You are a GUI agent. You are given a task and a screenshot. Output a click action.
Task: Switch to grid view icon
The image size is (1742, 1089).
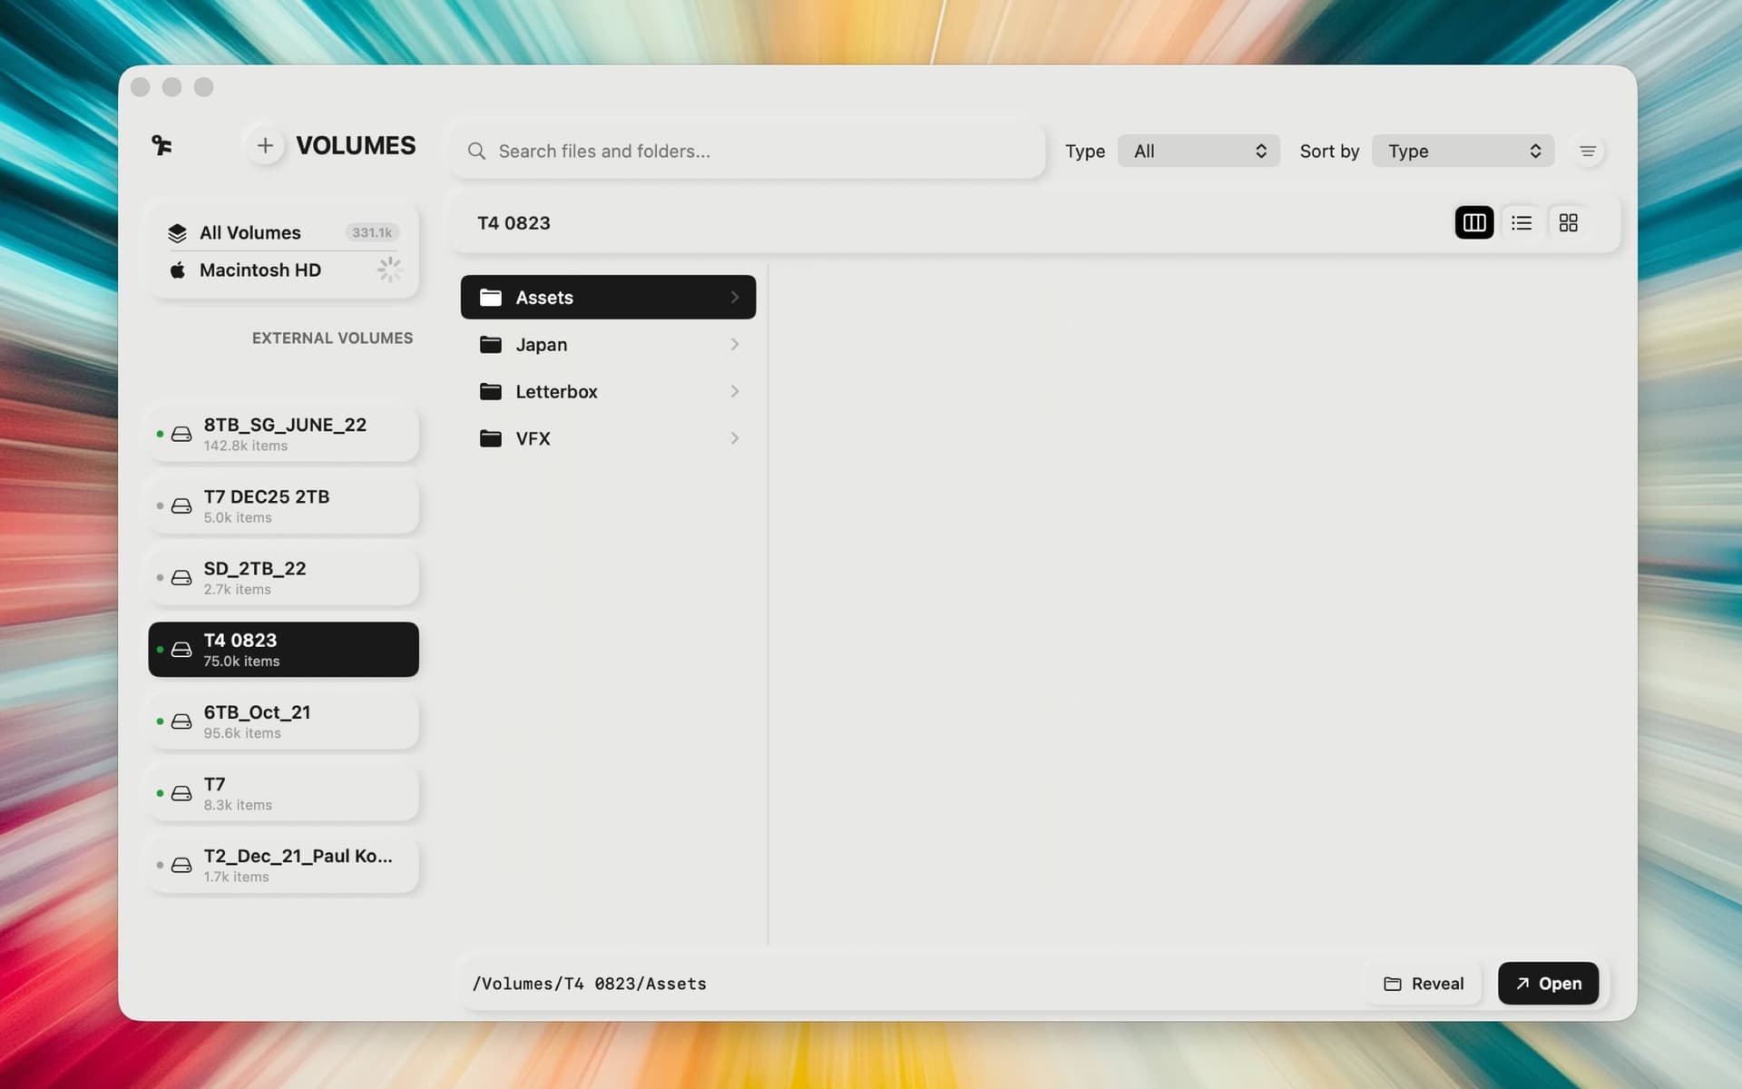click(x=1569, y=222)
